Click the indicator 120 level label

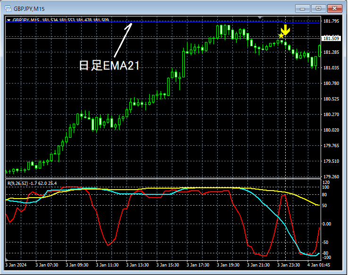326,182
